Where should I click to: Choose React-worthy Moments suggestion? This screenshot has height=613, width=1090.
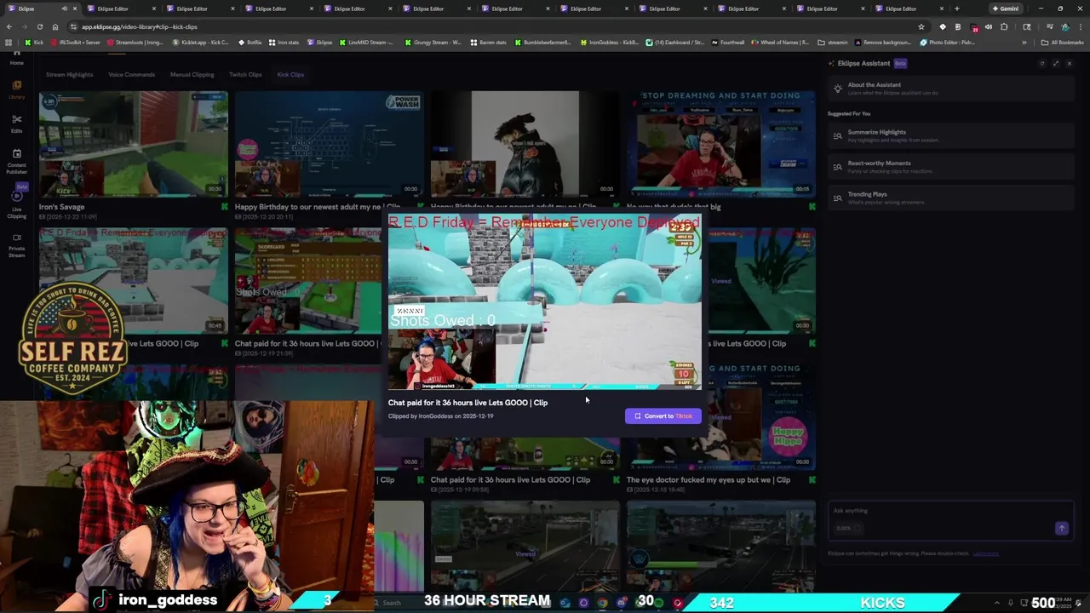949,166
